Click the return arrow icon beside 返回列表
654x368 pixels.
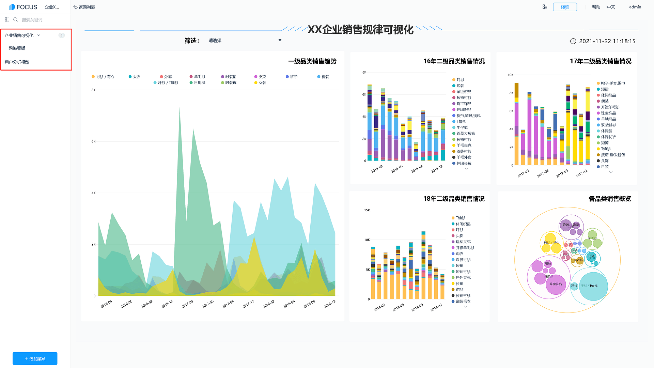[x=75, y=7]
